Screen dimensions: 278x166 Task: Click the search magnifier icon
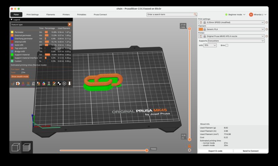[195, 15]
